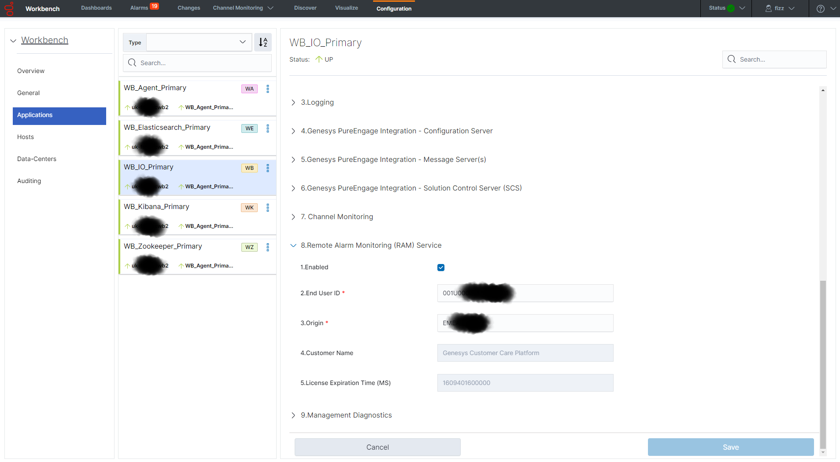Open the Changes tab
The image size is (840, 462).
click(x=189, y=8)
